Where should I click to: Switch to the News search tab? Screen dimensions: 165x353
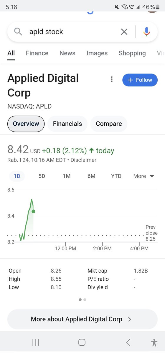[x=67, y=53]
